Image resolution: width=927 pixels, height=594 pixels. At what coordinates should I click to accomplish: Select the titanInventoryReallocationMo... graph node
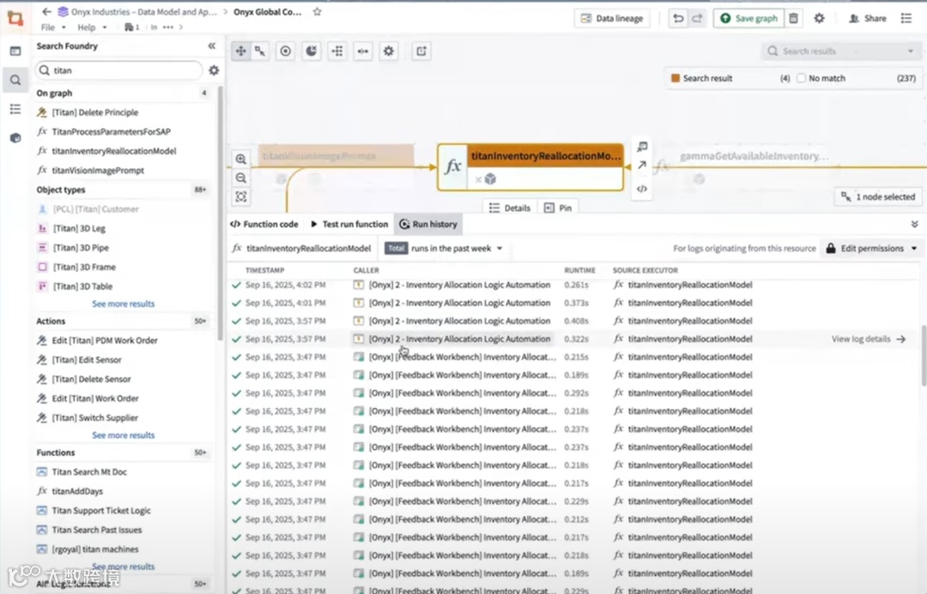[x=530, y=167]
